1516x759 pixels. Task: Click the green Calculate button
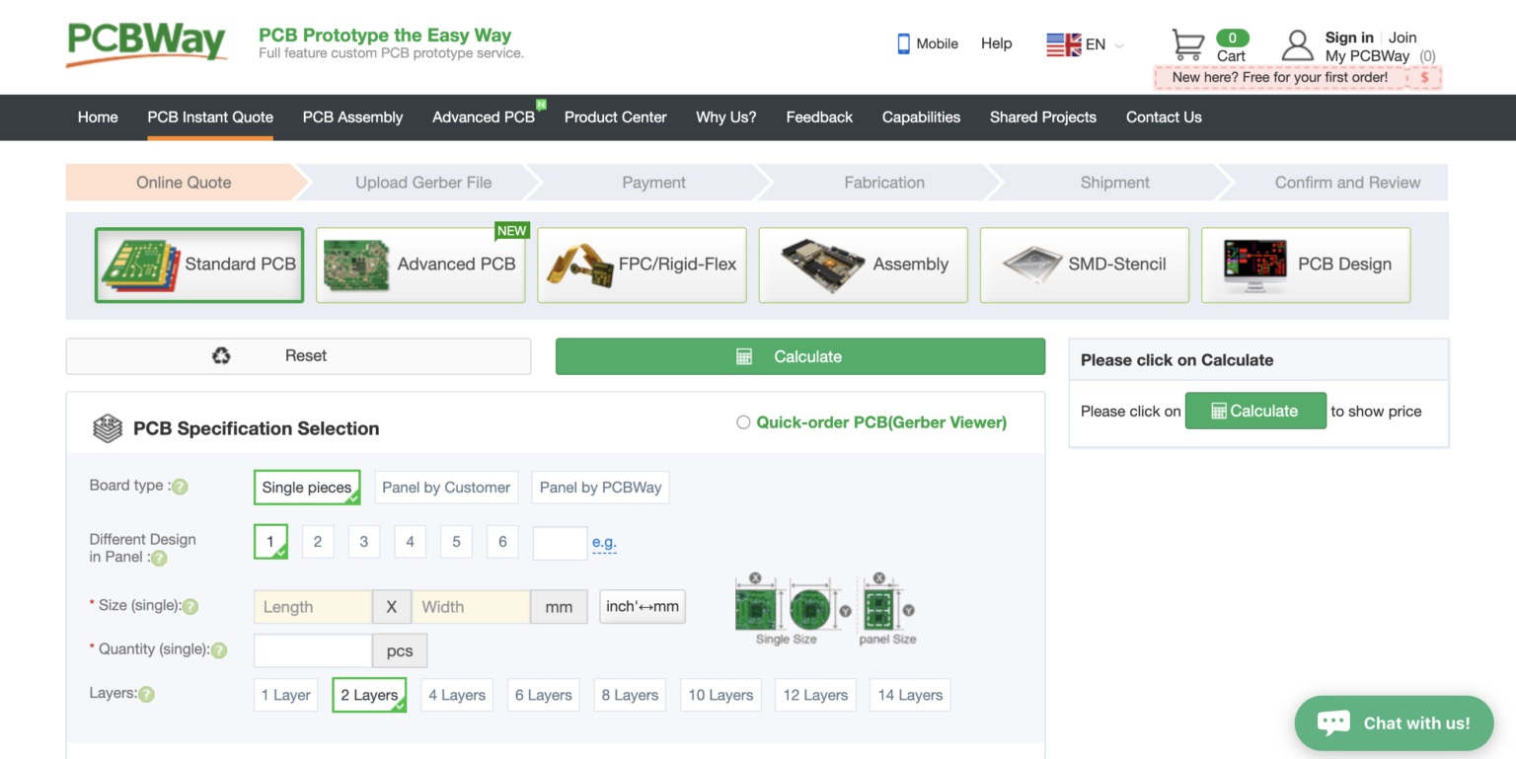799,355
